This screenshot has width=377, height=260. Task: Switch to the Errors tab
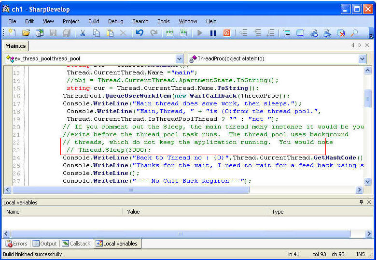(x=17, y=244)
